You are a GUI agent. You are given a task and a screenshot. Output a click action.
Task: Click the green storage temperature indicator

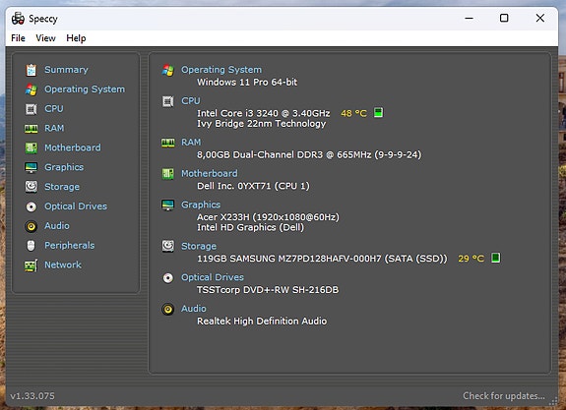coord(495,258)
